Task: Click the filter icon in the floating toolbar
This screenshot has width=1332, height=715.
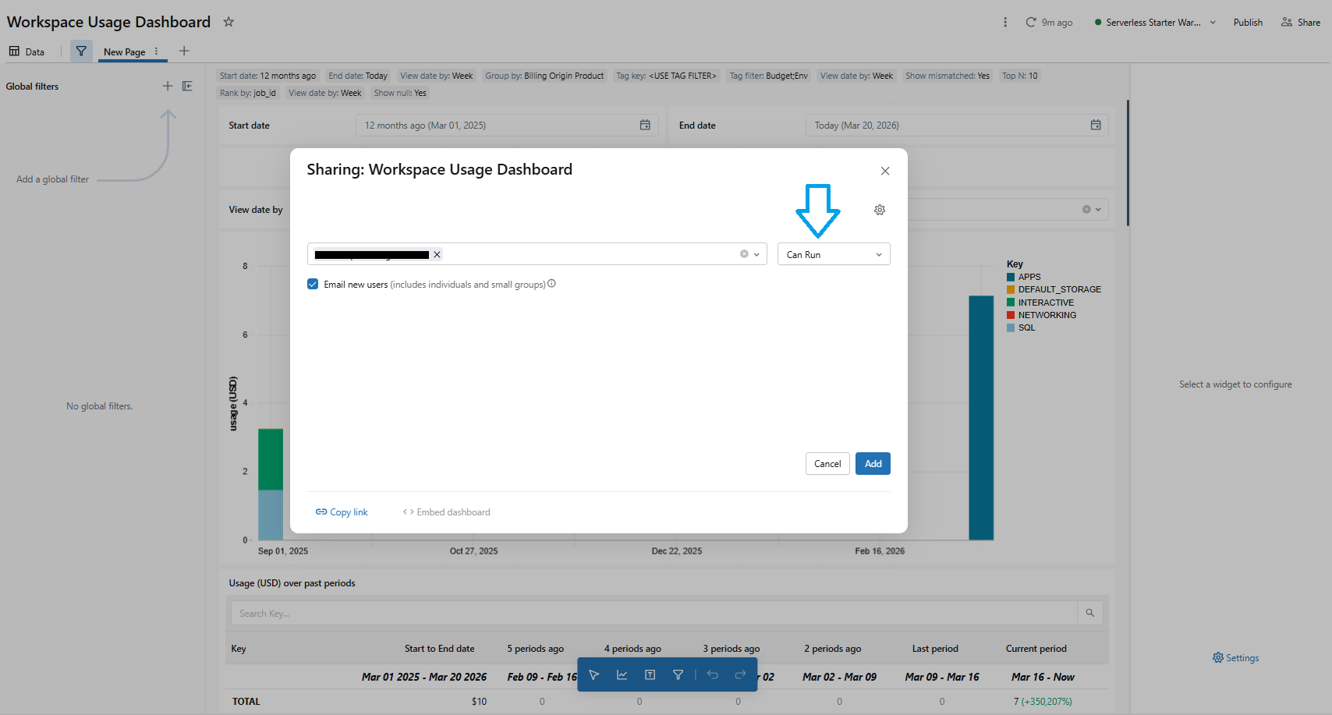Action: 678,674
